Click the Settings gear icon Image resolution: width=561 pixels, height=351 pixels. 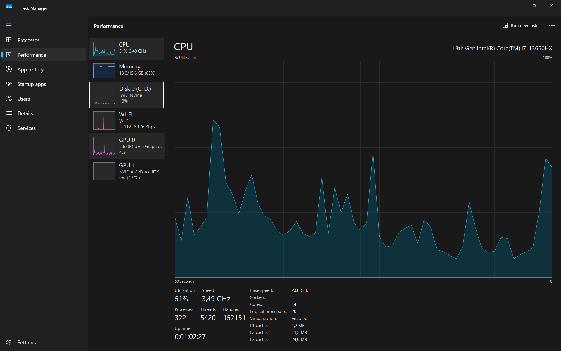pyautogui.click(x=9, y=342)
